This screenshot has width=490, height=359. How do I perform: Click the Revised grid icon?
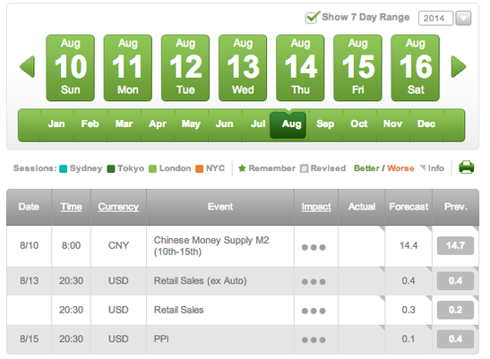click(304, 168)
